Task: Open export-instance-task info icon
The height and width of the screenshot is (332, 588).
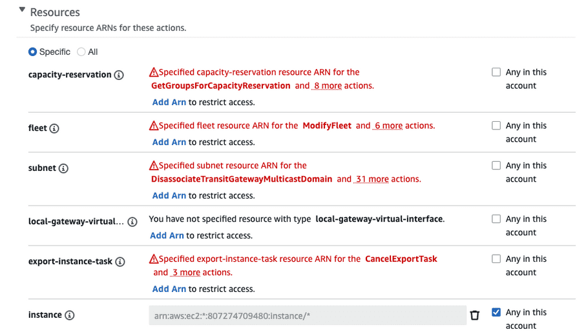Action: pos(120,262)
